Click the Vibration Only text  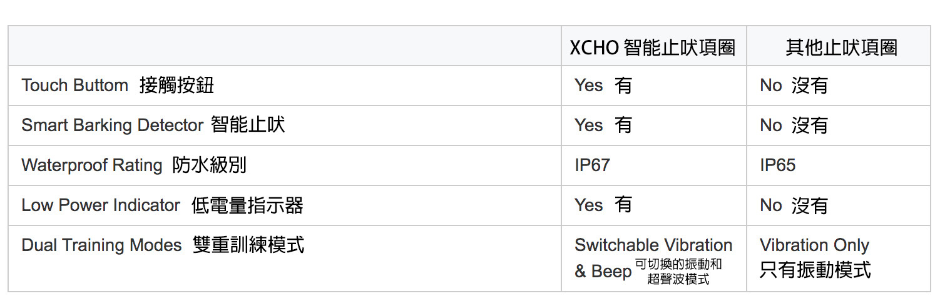(814, 245)
